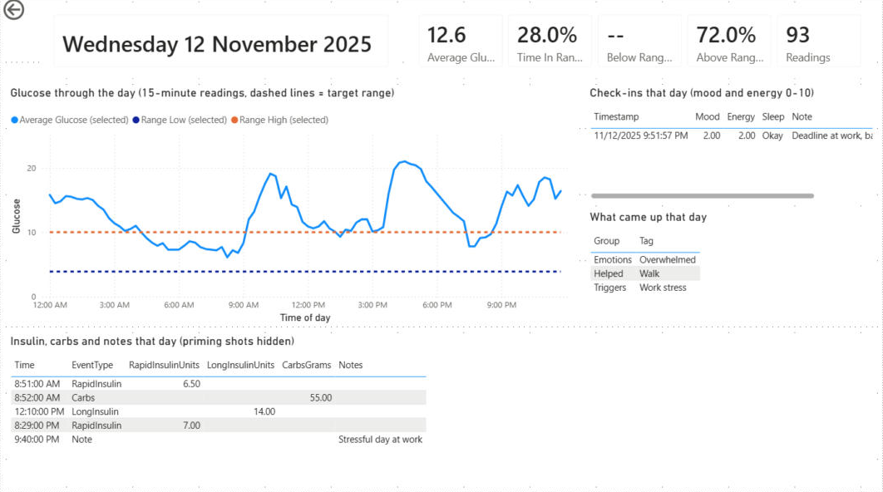
Task: Select the Work stress tag cell
Action: (x=663, y=287)
